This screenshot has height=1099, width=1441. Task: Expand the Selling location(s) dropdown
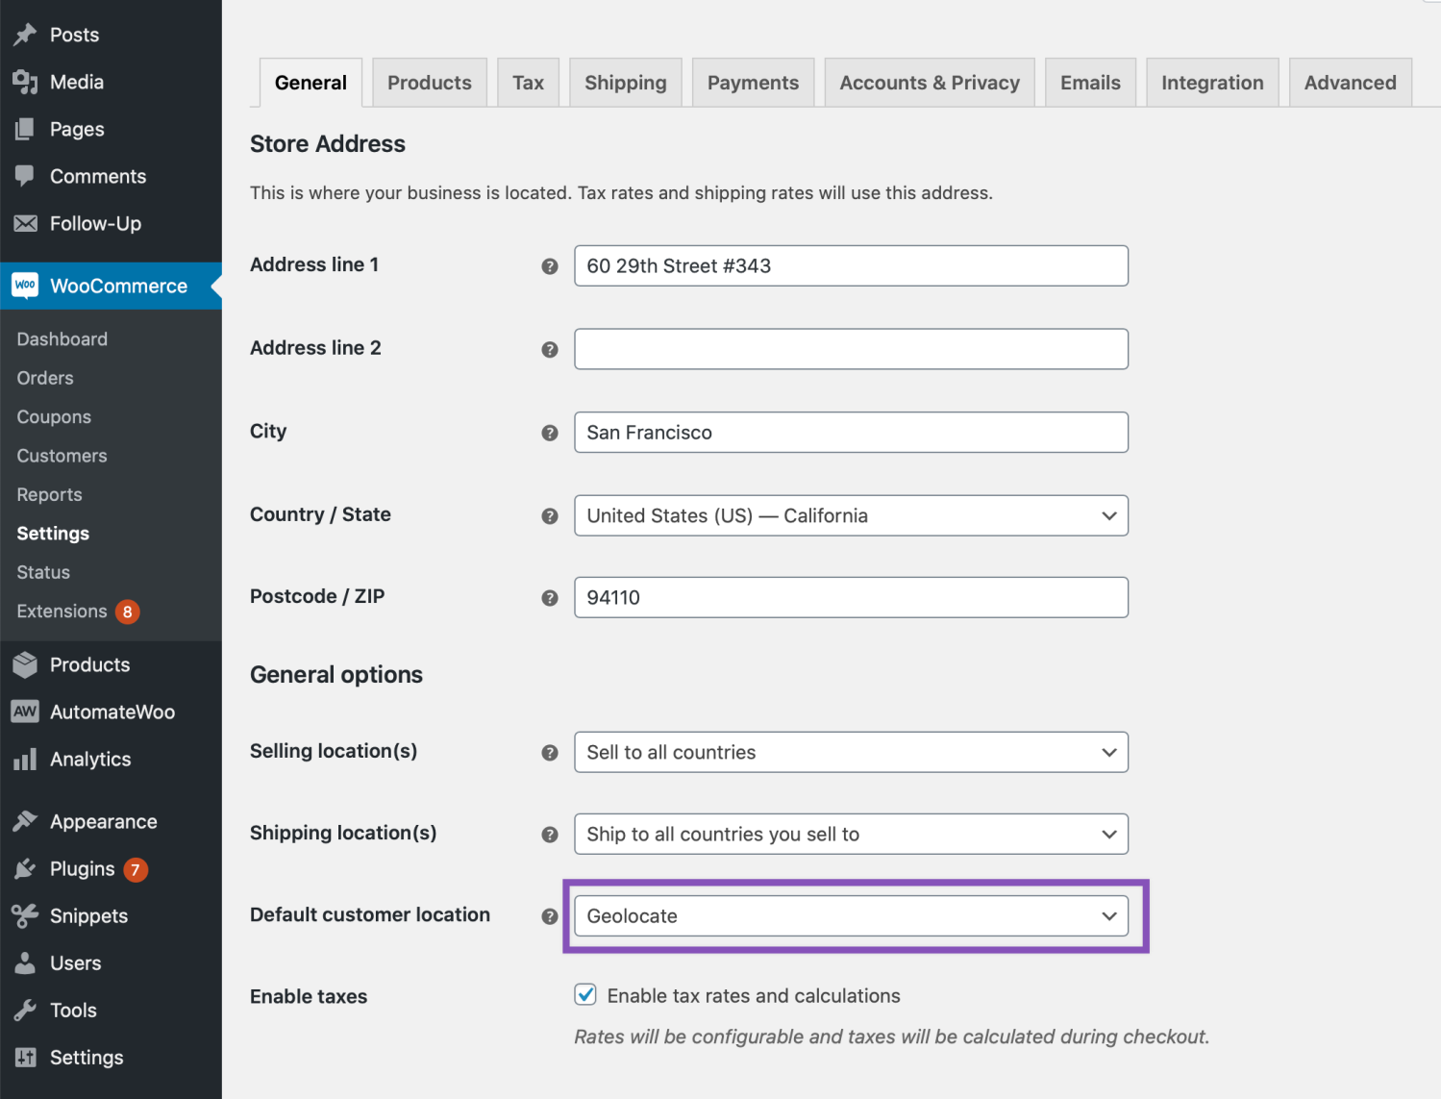[850, 752]
